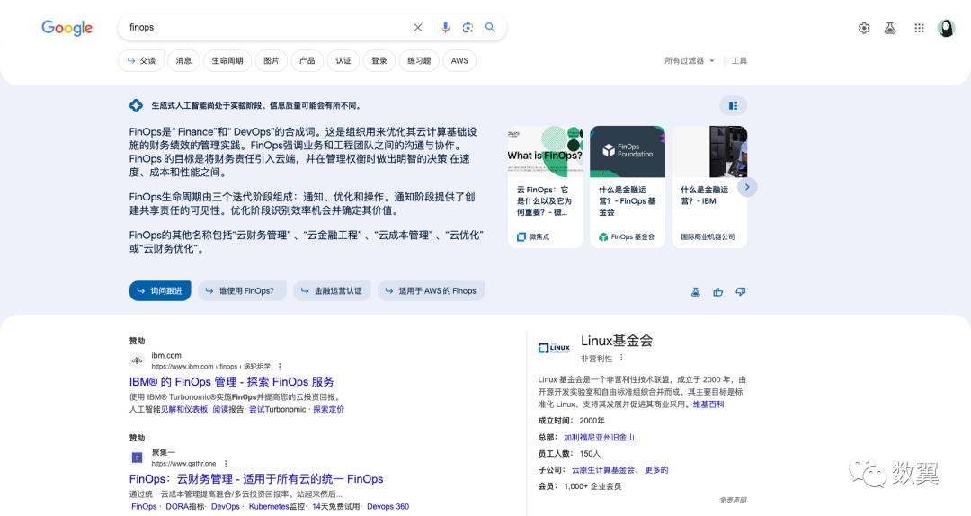Give thumbs up to AI answer
The width and height of the screenshot is (971, 516).
click(717, 292)
